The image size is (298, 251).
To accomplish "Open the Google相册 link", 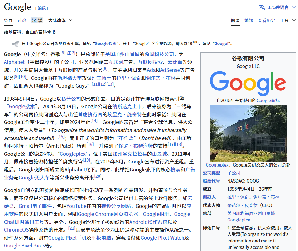I will click(x=156, y=214).
